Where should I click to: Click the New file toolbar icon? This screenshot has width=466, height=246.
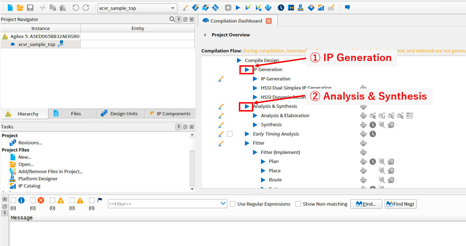[x=10, y=8]
